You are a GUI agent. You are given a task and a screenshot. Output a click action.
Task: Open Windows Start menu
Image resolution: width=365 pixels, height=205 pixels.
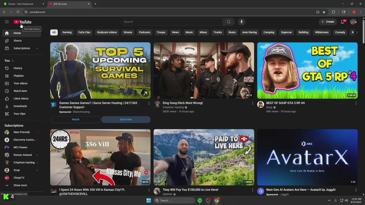pos(149,200)
